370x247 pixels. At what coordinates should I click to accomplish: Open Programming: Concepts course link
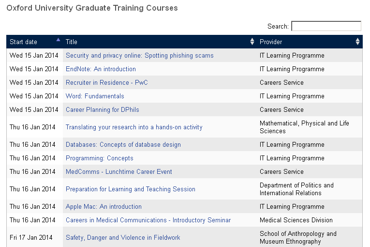(x=99, y=158)
